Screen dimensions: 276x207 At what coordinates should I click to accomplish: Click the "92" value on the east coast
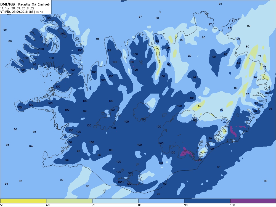267,93
